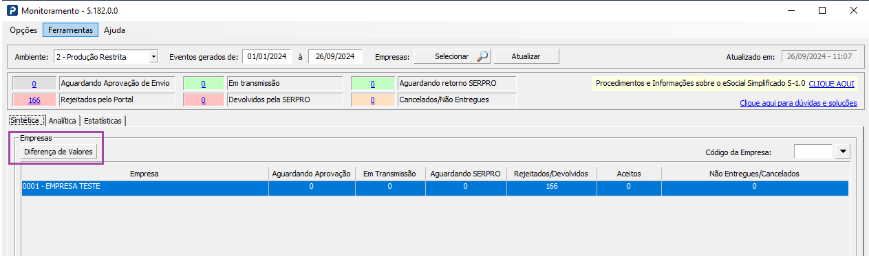Open the Rejeitados pelo Portal 166 count
Screen dimensions: 869x256
click(34, 100)
